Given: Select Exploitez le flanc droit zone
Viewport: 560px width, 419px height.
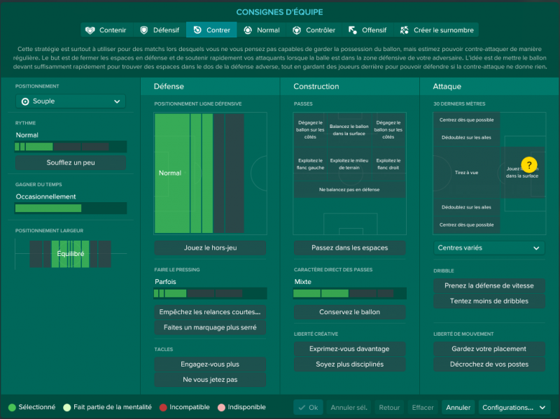Looking at the screenshot, I should coord(388,164).
